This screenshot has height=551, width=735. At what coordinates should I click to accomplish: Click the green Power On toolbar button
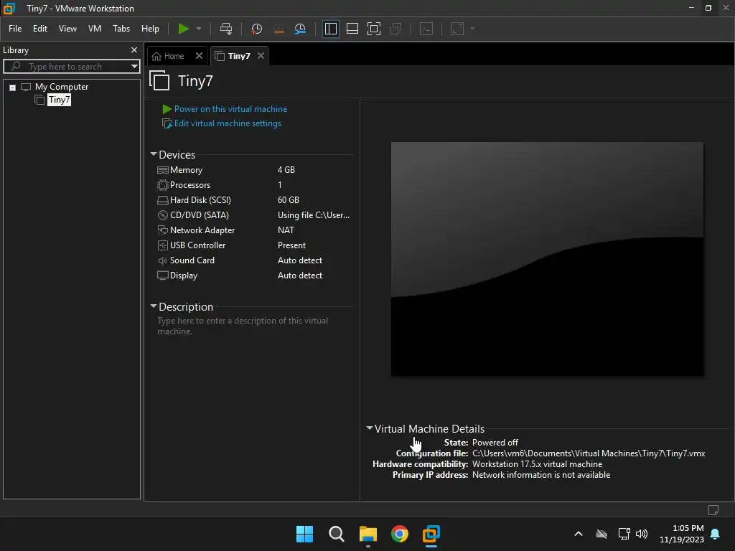pyautogui.click(x=183, y=29)
